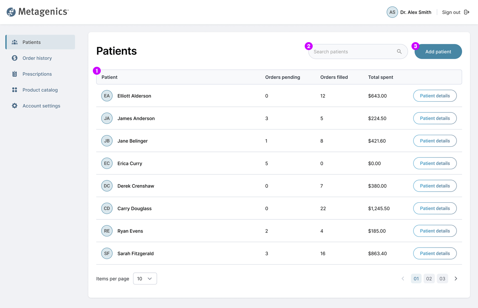478x308 pixels.
Task: Jump to page 03 of patients
Action: pyautogui.click(x=442, y=279)
